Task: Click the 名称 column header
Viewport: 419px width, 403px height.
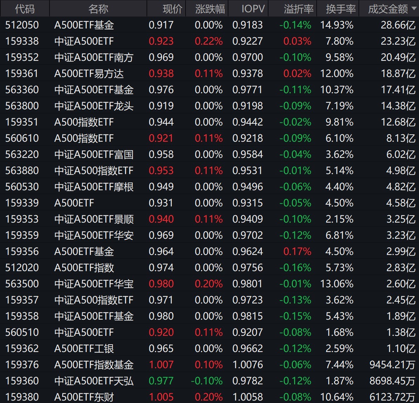Action: (98, 9)
